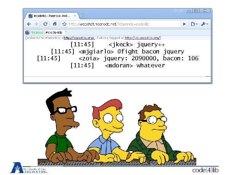The image size is (234, 175).
Task: Click the jkeck jquery++ message line
Action: pos(118,44)
